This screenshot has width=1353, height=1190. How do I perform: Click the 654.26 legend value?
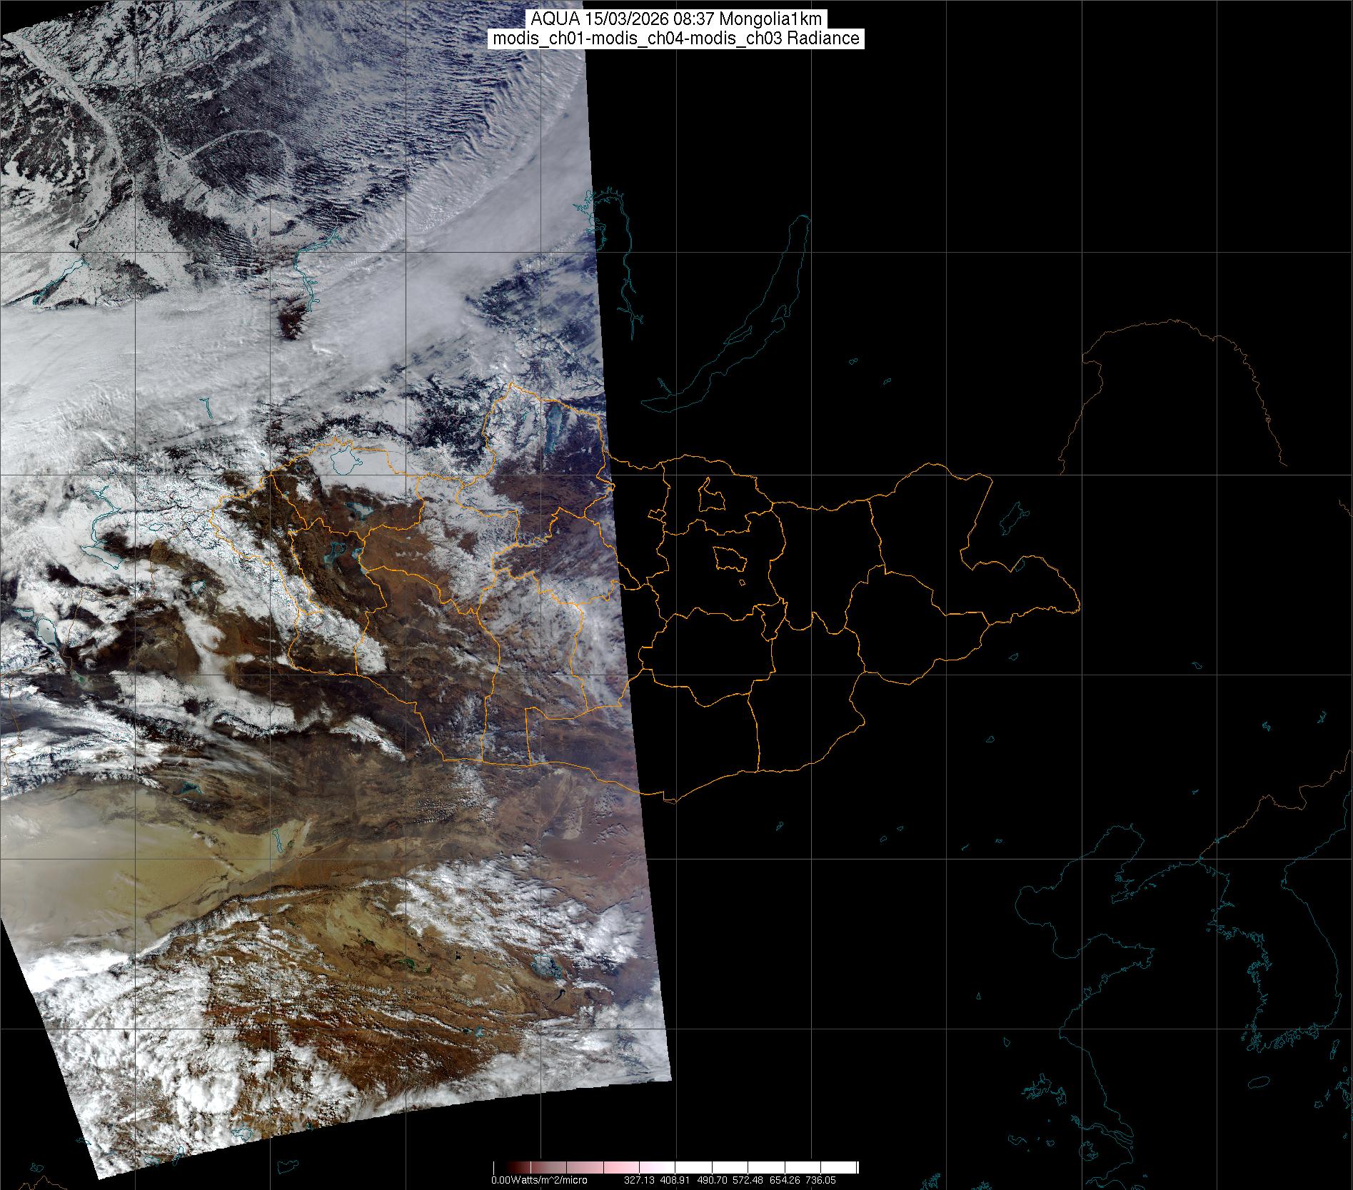click(x=785, y=1180)
